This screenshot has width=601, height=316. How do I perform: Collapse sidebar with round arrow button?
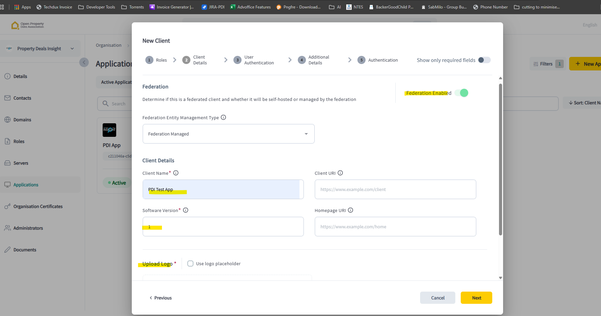(84, 62)
